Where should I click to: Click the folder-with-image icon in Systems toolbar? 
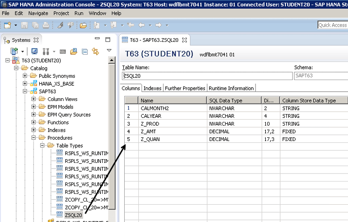pos(74,52)
